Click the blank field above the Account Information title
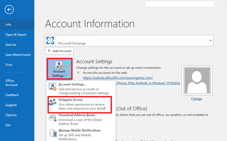Viewport: 227px width, 141px height. pos(180,4)
